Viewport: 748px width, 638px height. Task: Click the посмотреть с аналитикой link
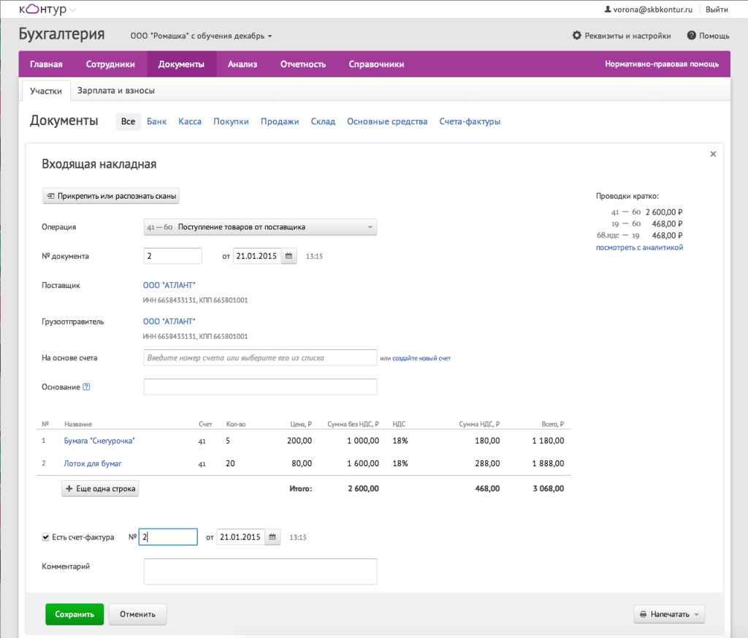click(x=639, y=248)
